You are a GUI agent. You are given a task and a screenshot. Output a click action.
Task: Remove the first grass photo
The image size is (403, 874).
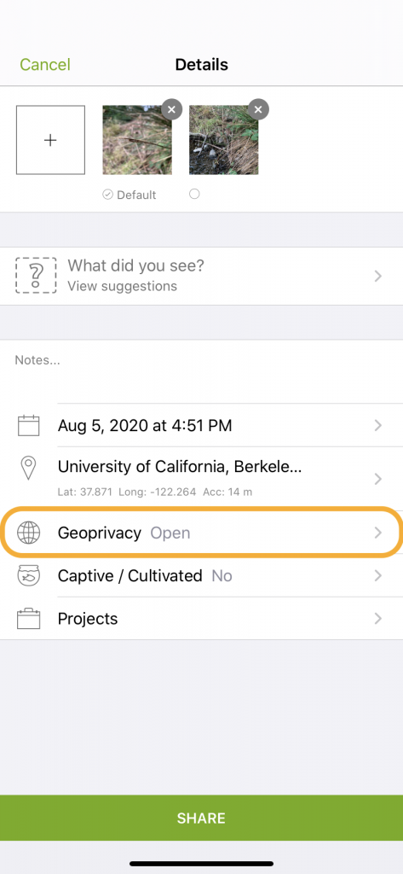point(171,110)
